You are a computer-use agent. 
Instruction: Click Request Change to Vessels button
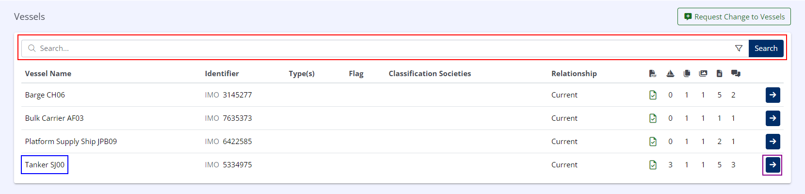coord(734,16)
